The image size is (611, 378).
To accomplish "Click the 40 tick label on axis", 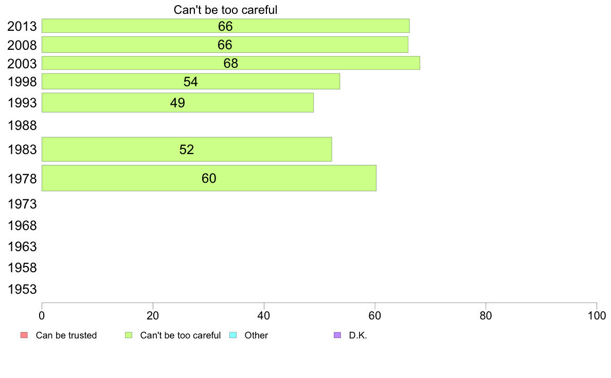I will (x=264, y=315).
